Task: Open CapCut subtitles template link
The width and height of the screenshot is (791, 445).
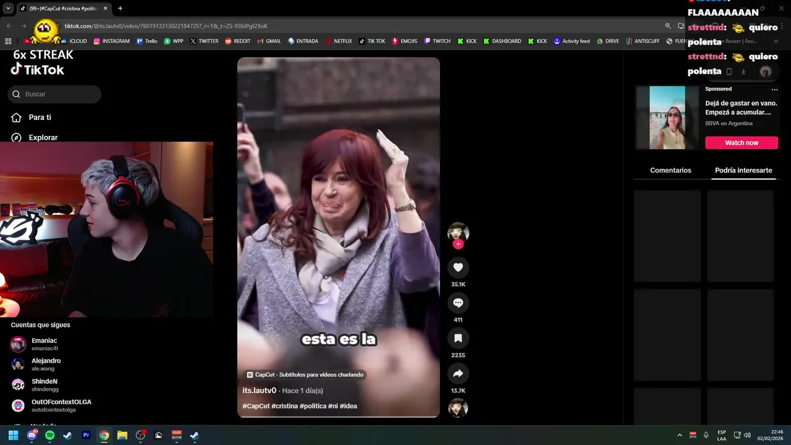Action: (x=305, y=375)
